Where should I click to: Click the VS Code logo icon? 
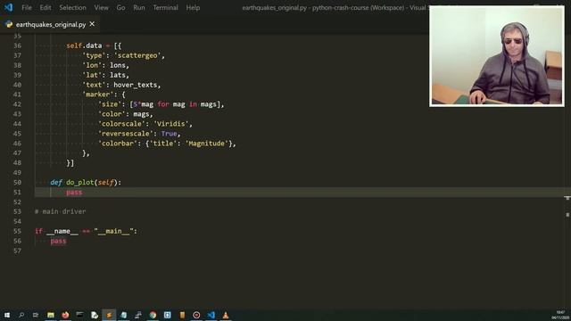pyautogui.click(x=8, y=7)
